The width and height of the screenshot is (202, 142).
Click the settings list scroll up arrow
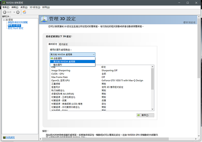(x=152, y=67)
